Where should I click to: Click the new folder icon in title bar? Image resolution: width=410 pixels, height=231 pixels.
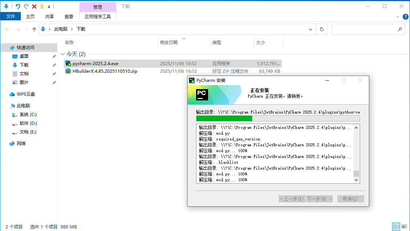[42, 7]
